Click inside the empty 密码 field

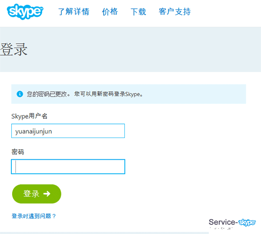(x=68, y=167)
